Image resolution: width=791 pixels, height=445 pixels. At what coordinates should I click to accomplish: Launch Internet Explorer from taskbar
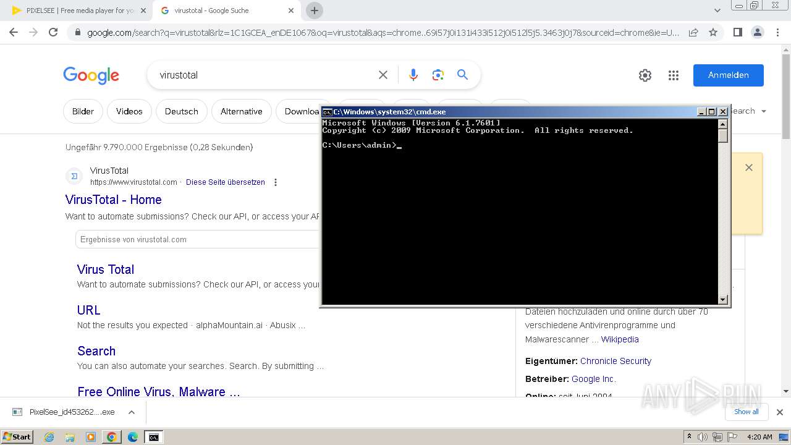(49, 437)
